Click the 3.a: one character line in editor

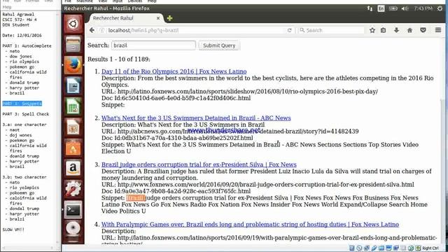[24, 125]
